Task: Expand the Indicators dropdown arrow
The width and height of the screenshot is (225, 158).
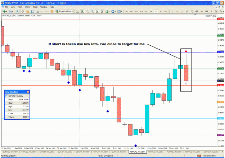Action: (x=109, y=12)
